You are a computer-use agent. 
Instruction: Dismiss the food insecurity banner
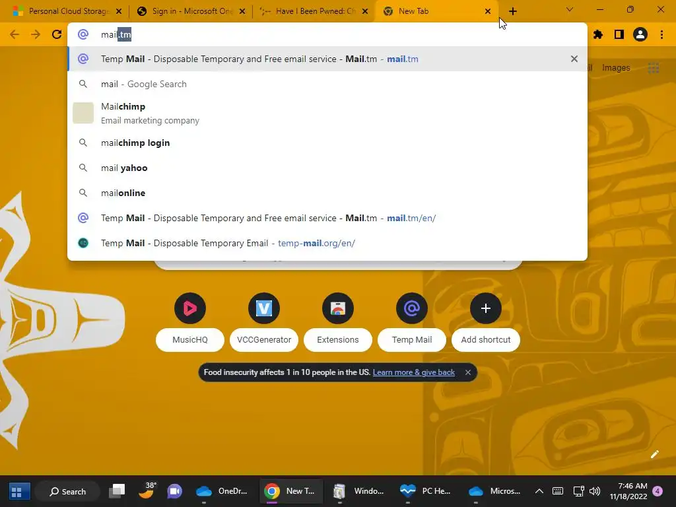(x=468, y=372)
